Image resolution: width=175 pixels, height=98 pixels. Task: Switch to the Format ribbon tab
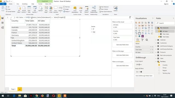coord(40,4)
